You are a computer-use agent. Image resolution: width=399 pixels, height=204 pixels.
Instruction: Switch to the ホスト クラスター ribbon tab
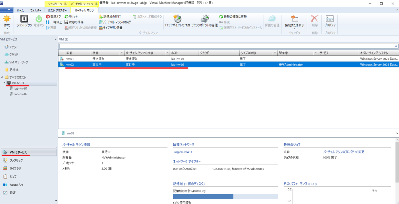(x=57, y=10)
